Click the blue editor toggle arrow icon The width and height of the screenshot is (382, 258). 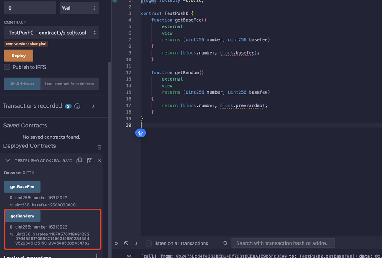[x=141, y=133]
